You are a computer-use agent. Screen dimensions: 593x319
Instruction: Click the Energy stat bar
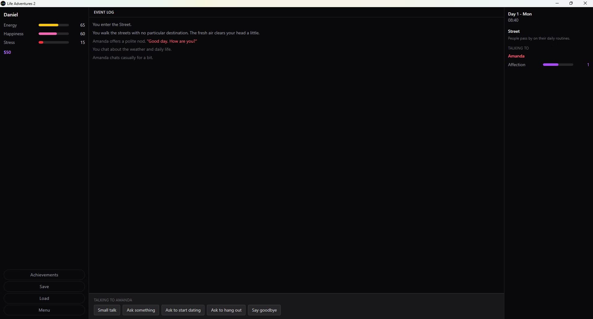54,25
